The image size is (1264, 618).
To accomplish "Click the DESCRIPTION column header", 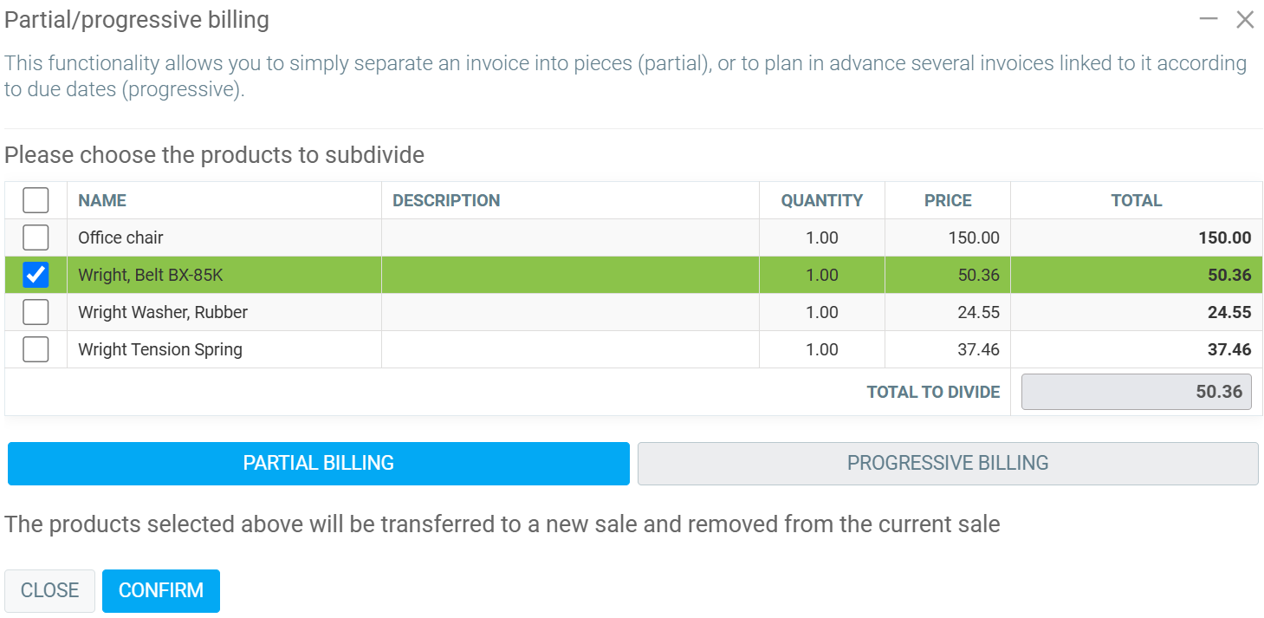I will (x=446, y=200).
